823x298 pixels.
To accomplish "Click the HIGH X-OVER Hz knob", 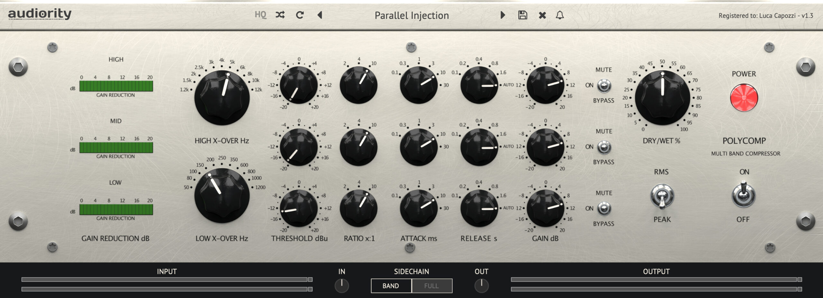I will click(x=222, y=98).
